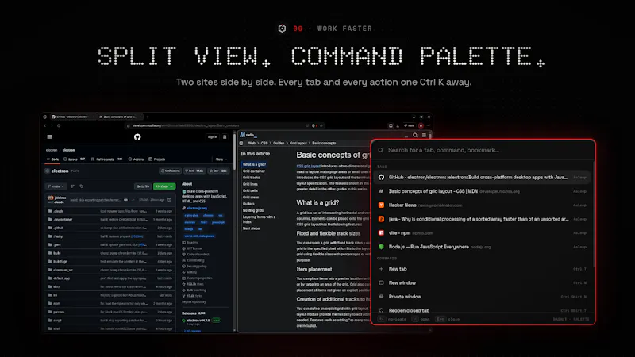Click the browser reload button
635x357 pixels.
pos(59,125)
